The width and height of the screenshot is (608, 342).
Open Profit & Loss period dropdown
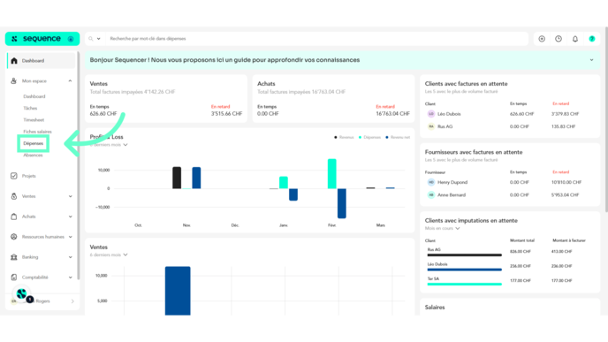[x=109, y=145]
